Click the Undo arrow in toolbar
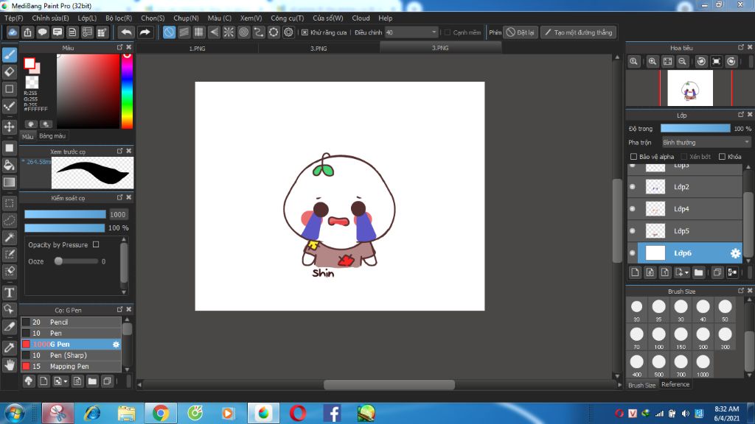 point(126,32)
